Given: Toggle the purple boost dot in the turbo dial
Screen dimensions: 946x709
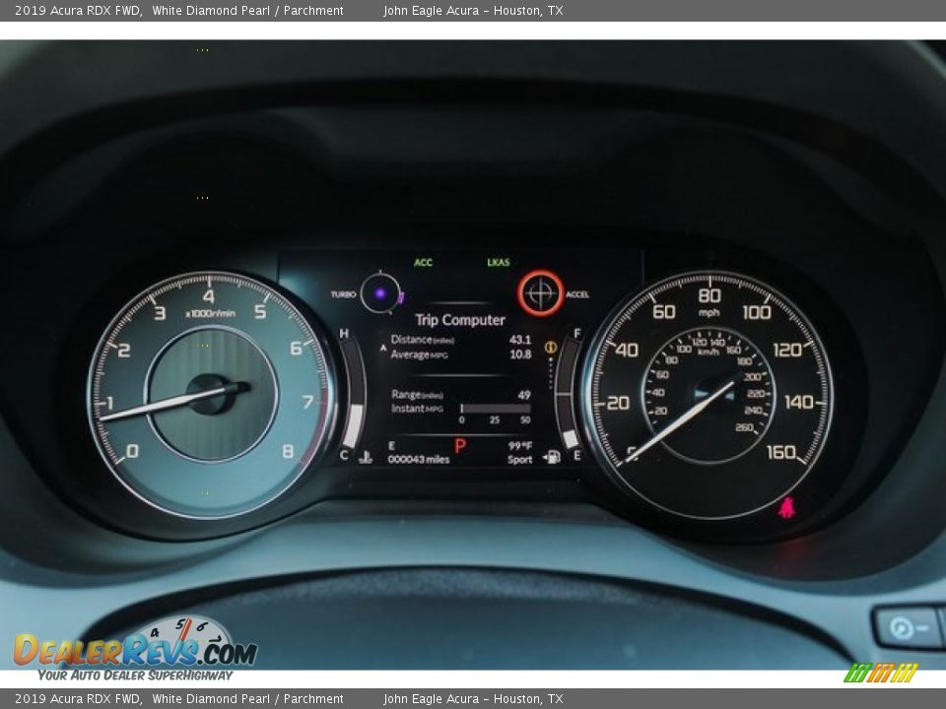Looking at the screenshot, I should click(380, 291).
